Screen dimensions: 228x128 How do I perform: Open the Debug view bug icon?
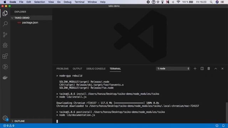pos(5,45)
